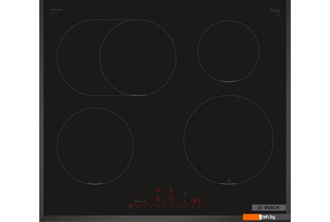Tap the small function icons left of the displays
The height and width of the screenshot is (222, 330).
tap(141, 201)
